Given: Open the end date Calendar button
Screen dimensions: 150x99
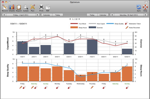Looking at the screenshot, I should [x=103, y=15].
